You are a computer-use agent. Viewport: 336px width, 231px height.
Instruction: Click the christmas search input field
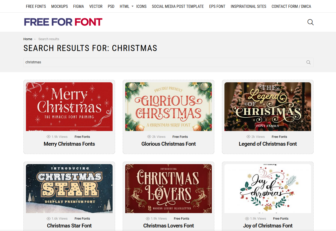click(x=164, y=62)
